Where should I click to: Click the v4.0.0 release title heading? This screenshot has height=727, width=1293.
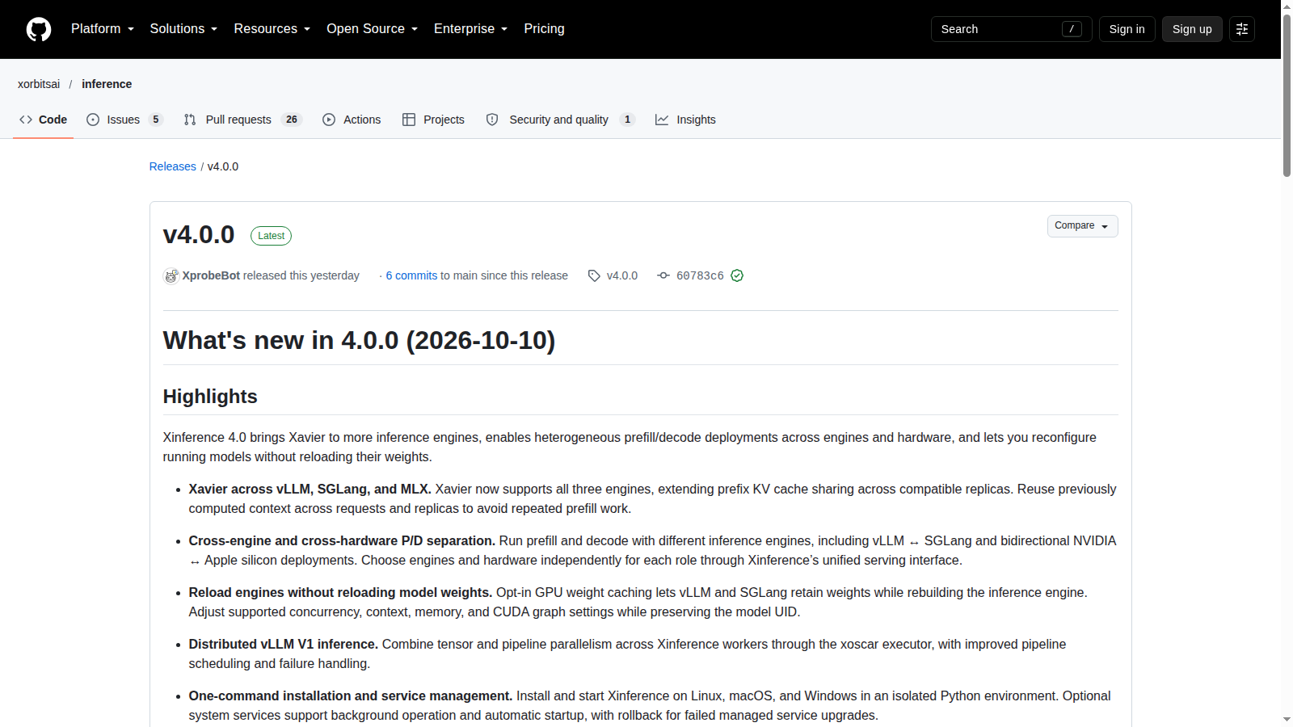[199, 235]
